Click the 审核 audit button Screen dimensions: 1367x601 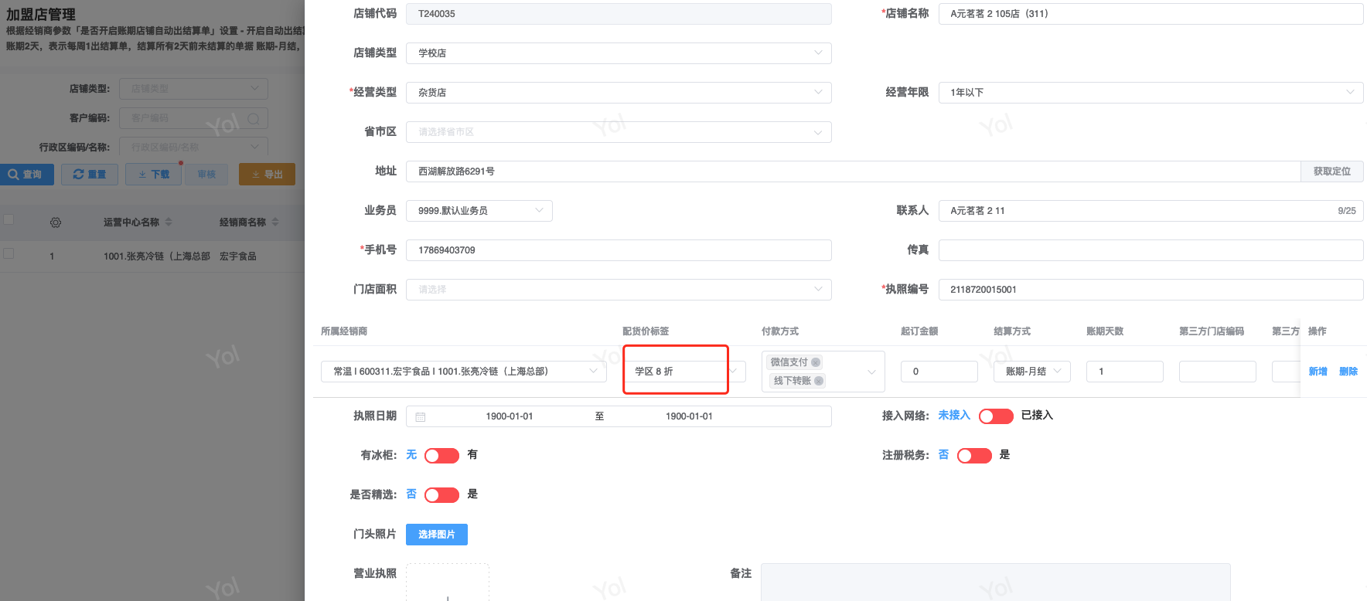click(207, 175)
